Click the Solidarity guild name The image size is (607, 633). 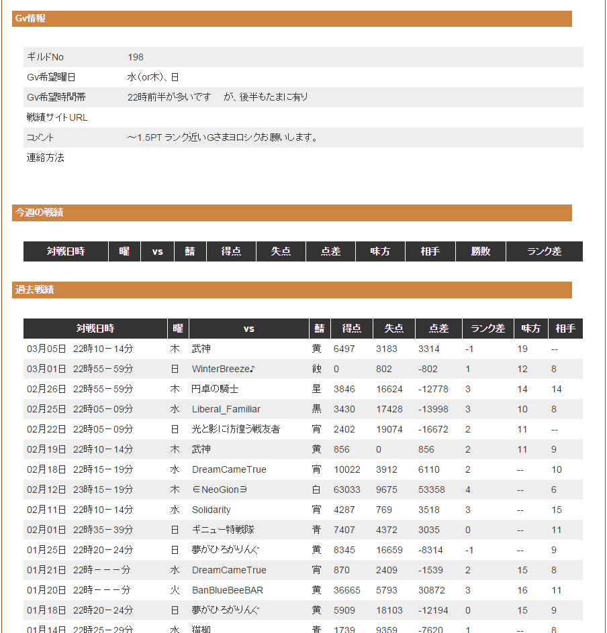[211, 510]
